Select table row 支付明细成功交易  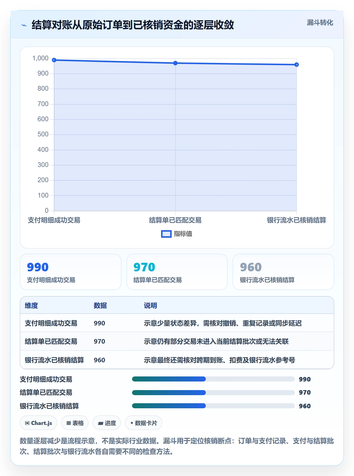(x=177, y=323)
